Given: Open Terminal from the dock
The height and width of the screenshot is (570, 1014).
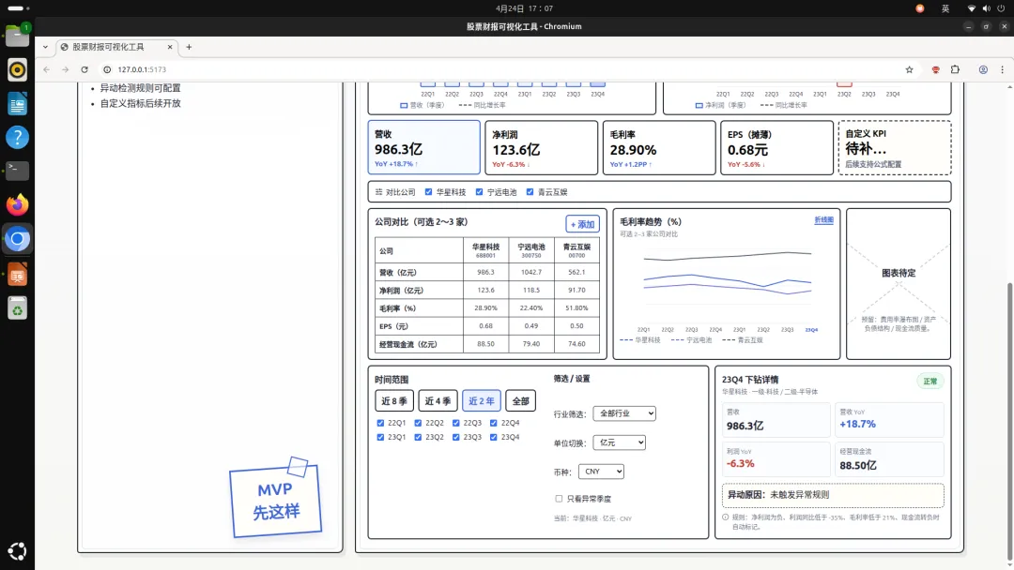Looking at the screenshot, I should point(18,171).
